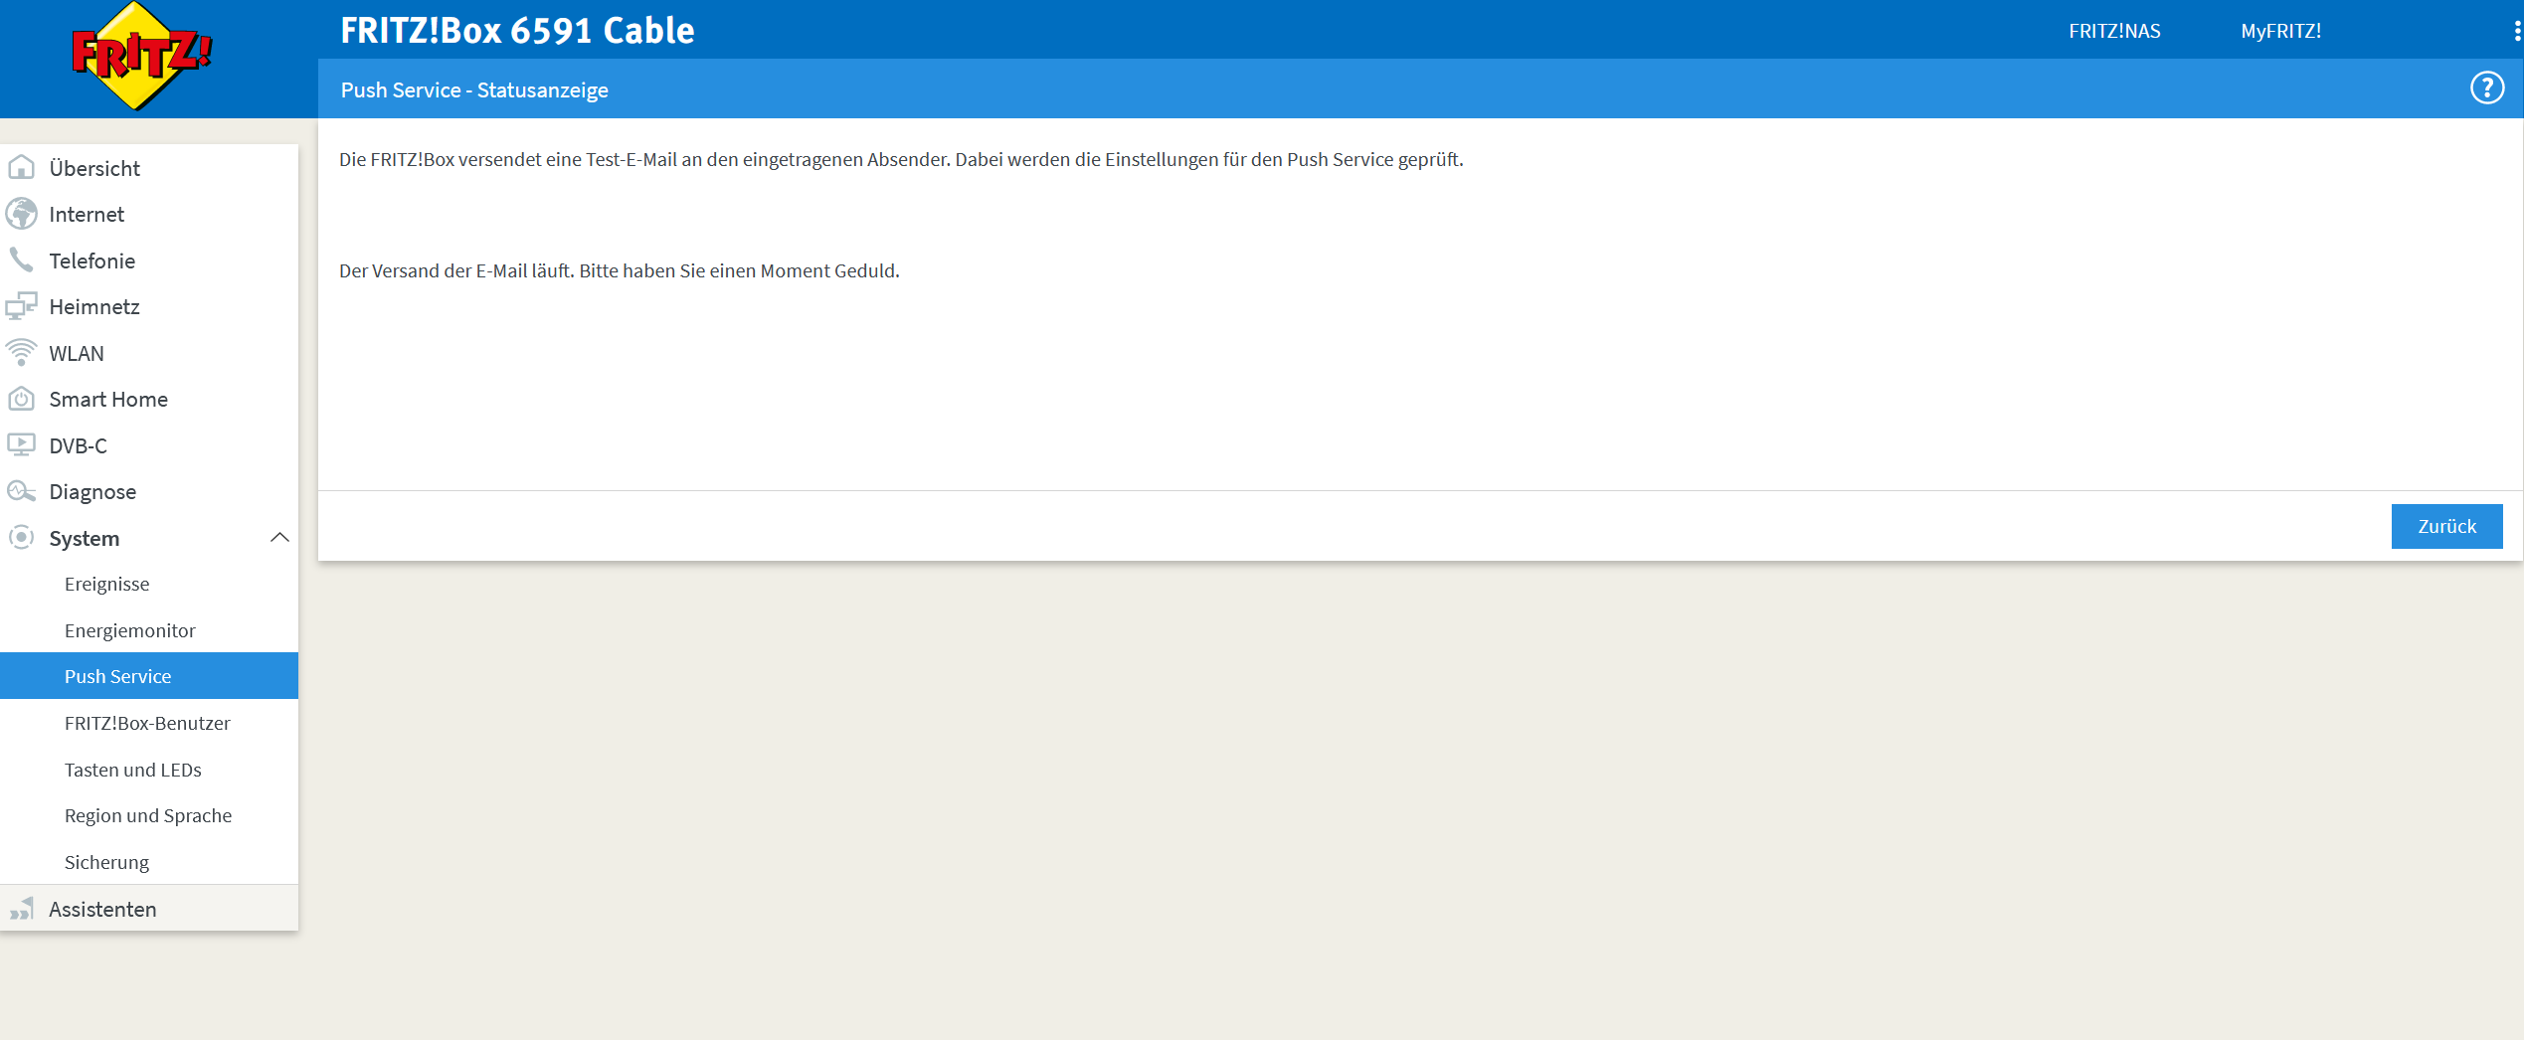The image size is (2524, 1040).
Task: Open FRITZ!Box-Benutzer submenu
Action: (x=149, y=723)
